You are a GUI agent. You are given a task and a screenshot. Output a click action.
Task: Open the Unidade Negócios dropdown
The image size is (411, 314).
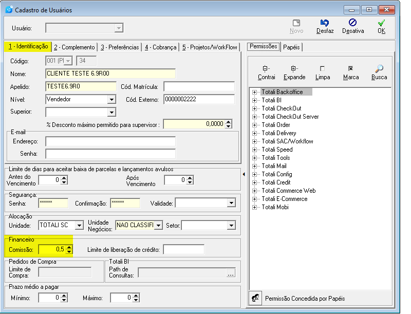coord(158,225)
